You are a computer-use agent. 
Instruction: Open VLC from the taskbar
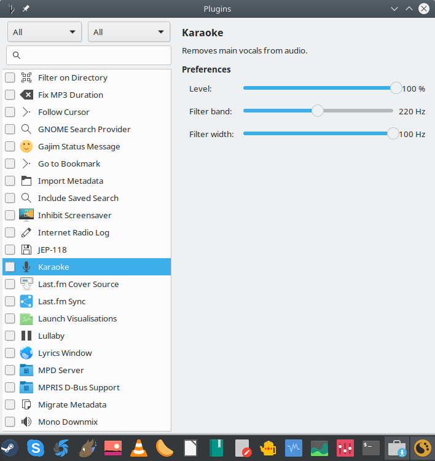click(x=140, y=448)
